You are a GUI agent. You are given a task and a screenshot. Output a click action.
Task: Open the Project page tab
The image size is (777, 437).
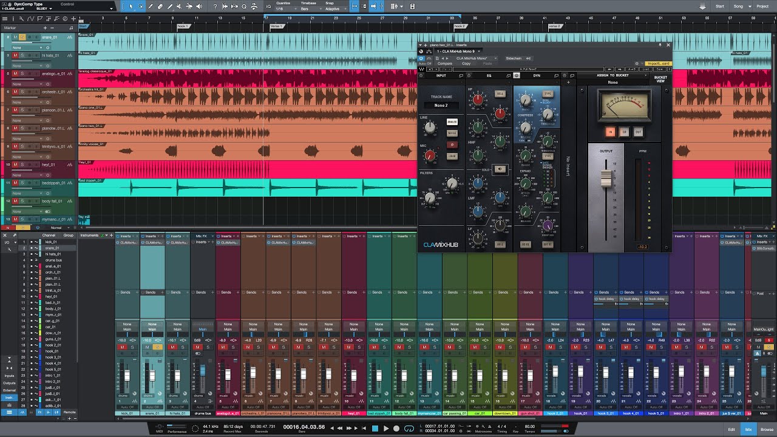pyautogui.click(x=762, y=6)
